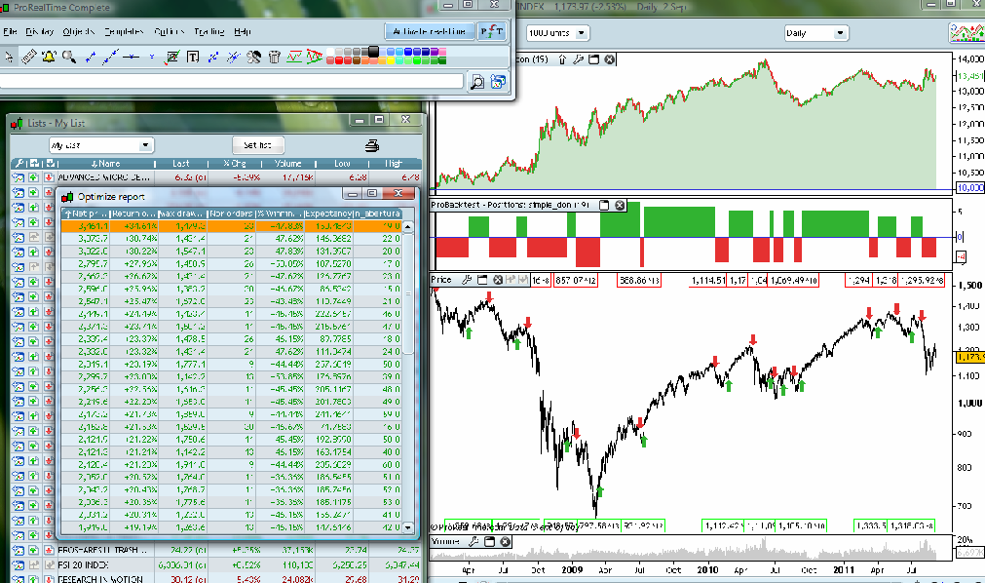The image size is (985, 583).
Task: Select the FSI 20 INDEX row
Action: click(215, 565)
